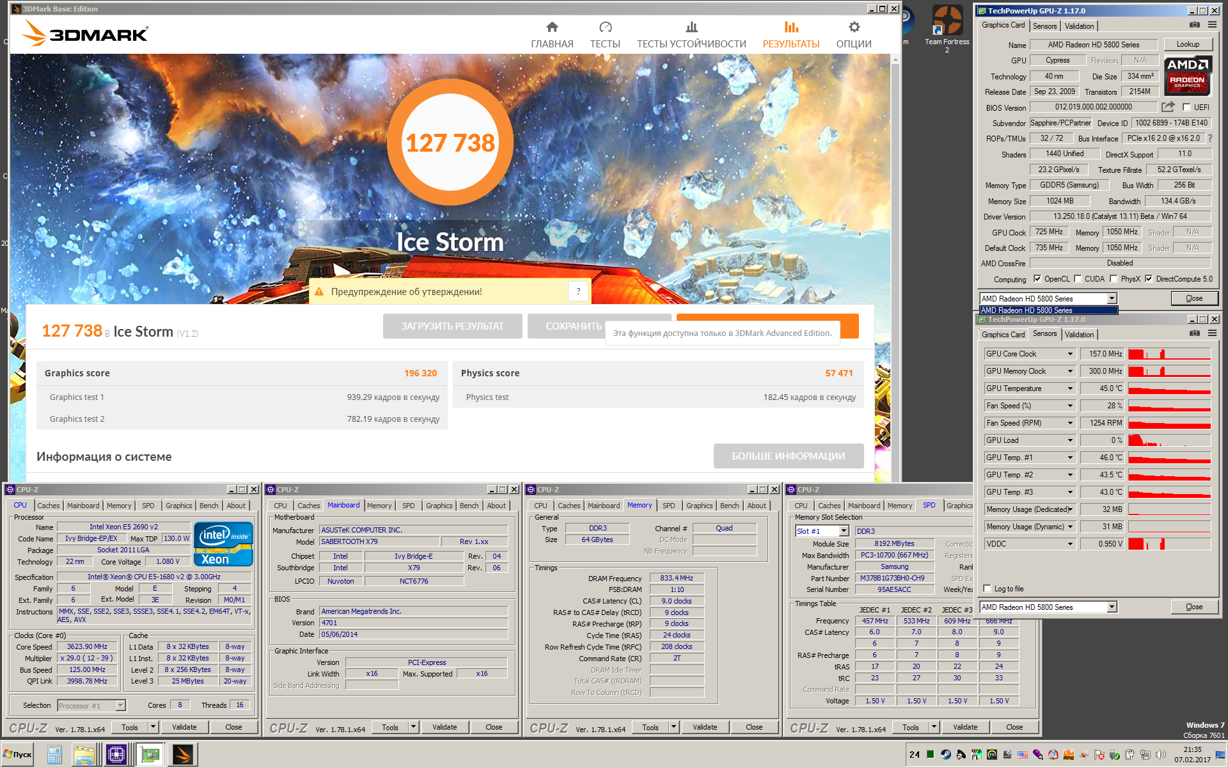This screenshot has width=1228, height=768.
Task: Click ЗАГРУЗИТЬ РЕЗУЛЬТАТ button
Action: pos(452,326)
